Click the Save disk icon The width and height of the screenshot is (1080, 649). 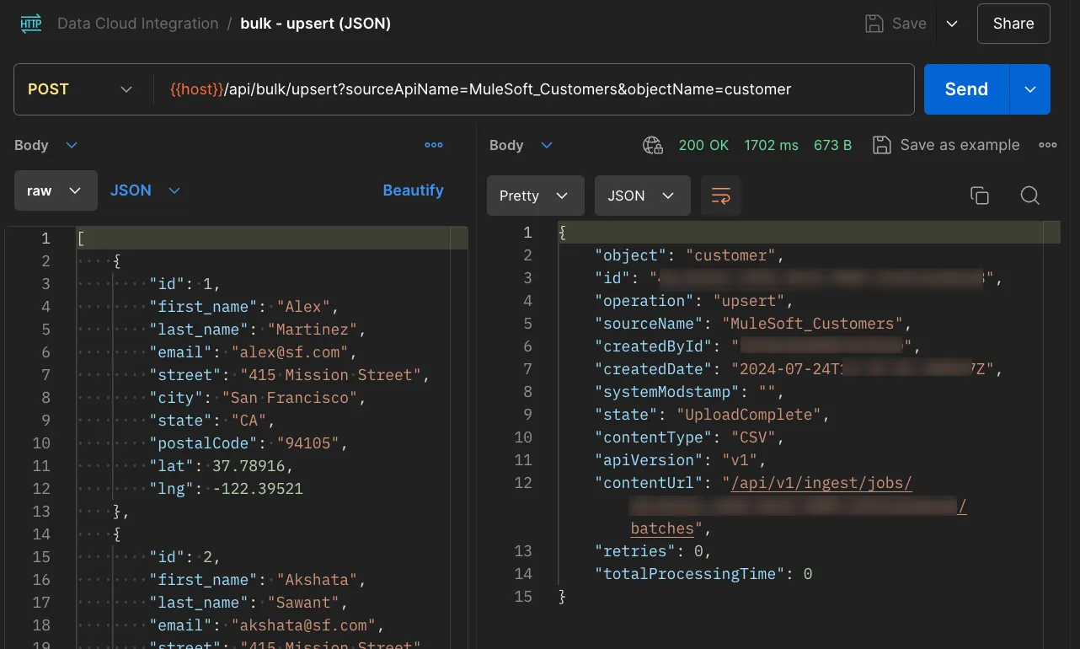(874, 24)
